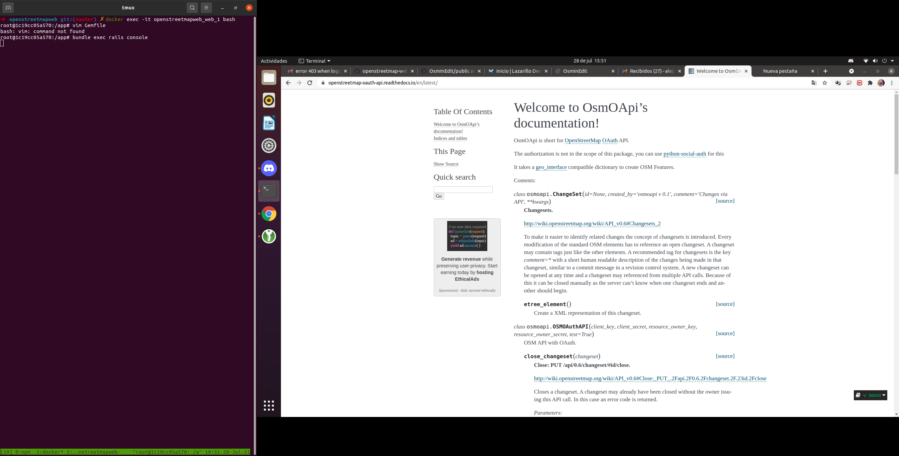899x456 pixels.
Task: Open Settings gear icon in the dock
Action: 269,146
